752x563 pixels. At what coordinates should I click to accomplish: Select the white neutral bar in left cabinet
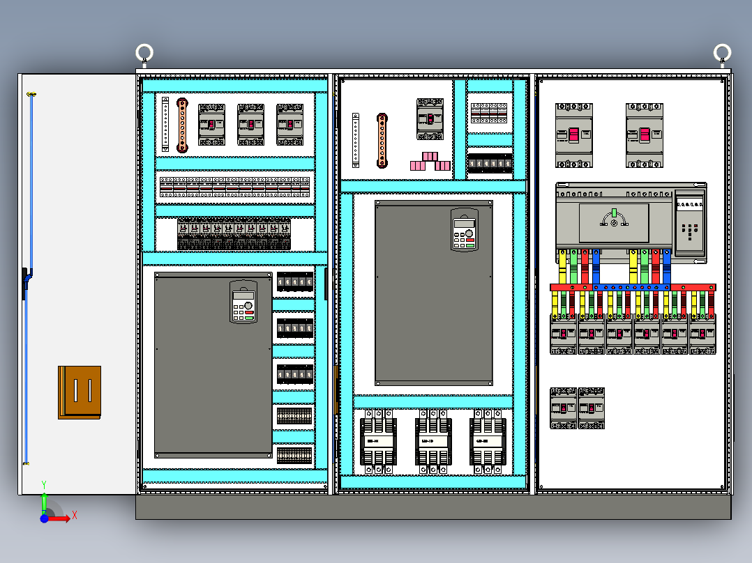click(x=165, y=125)
